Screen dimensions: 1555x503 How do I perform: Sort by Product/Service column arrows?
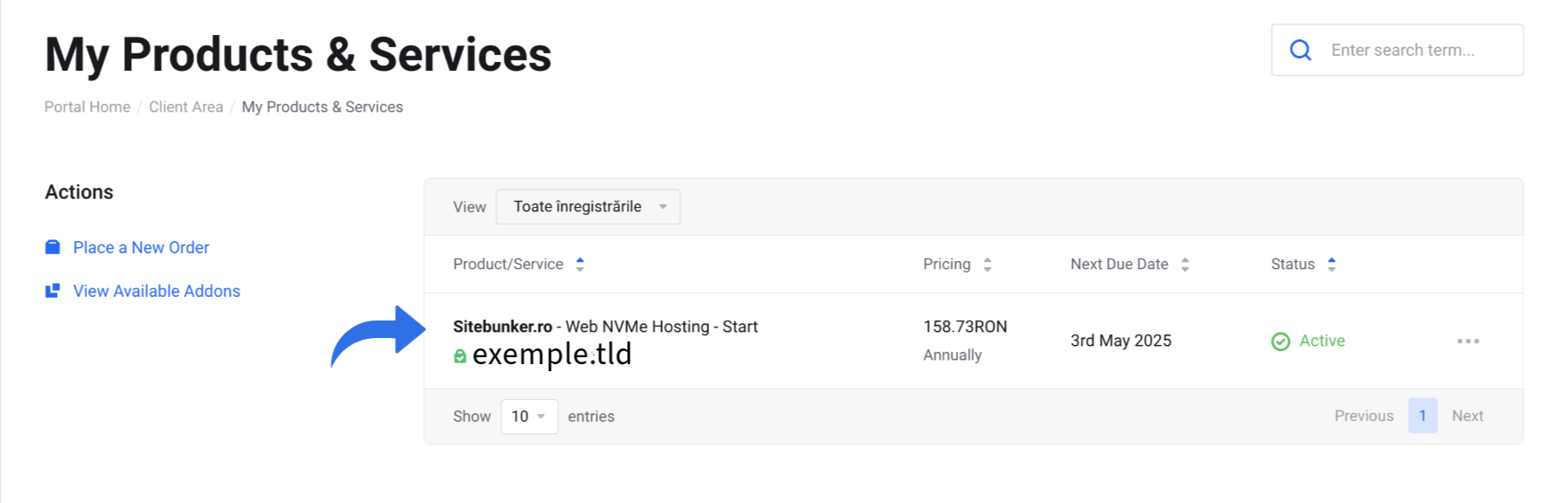pos(580,264)
